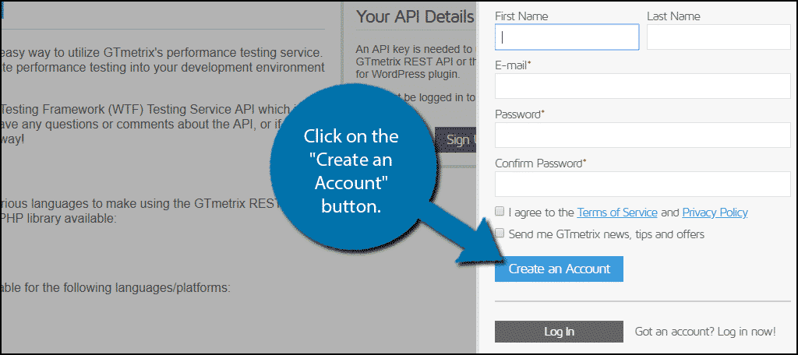Click the First Name input field
The height and width of the screenshot is (355, 798).
tap(567, 37)
